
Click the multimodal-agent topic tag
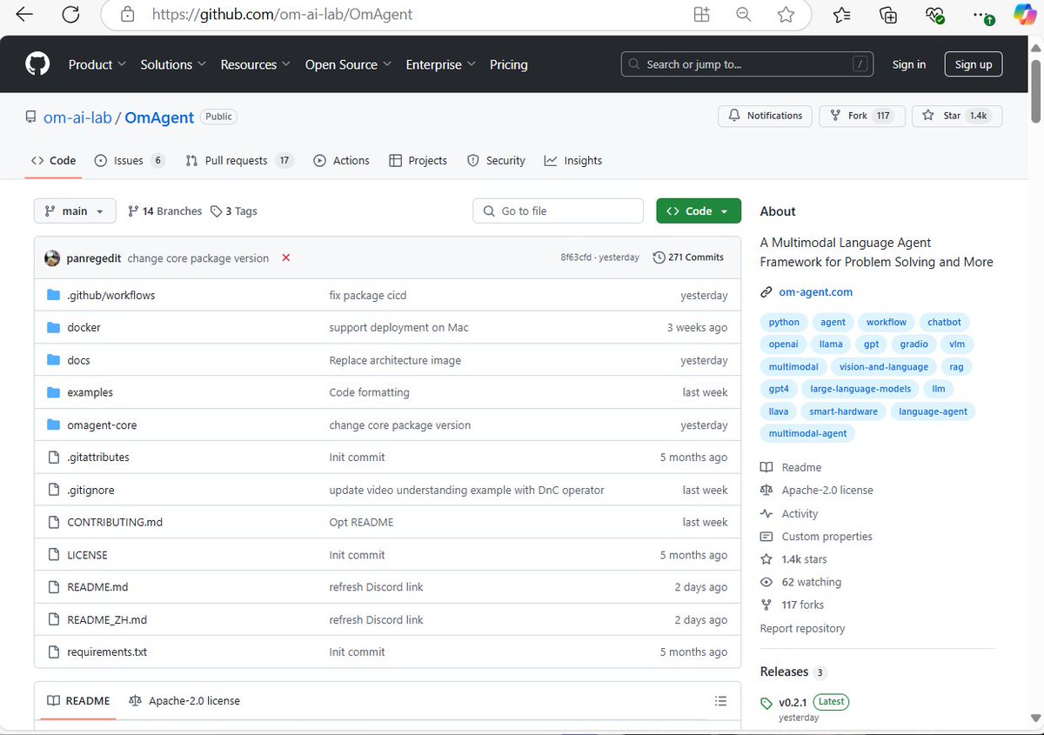click(x=807, y=433)
